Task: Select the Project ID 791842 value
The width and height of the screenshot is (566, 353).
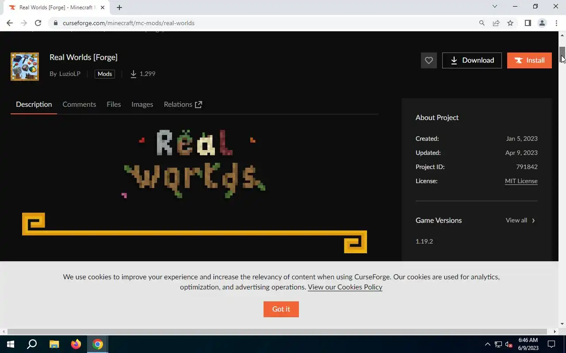Action: 527,167
